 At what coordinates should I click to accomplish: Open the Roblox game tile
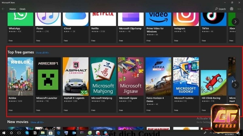tap(20, 85)
